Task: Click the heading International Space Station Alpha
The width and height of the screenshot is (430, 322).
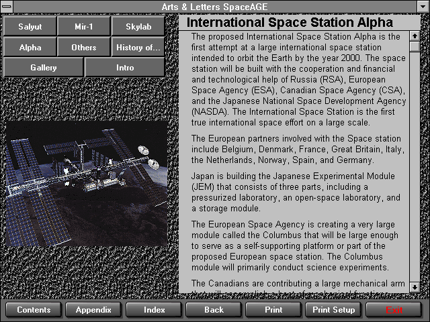Action: pos(290,22)
